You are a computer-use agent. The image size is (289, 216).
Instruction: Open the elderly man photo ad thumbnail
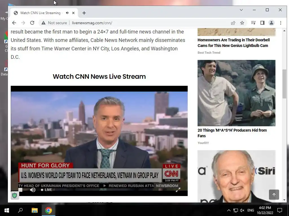(237, 176)
